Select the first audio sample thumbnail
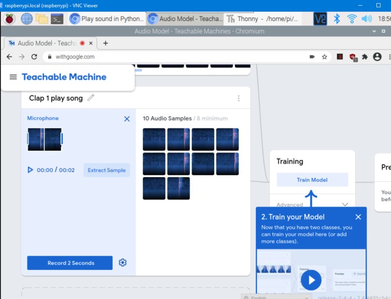The height and width of the screenshot is (299, 391). click(x=154, y=139)
